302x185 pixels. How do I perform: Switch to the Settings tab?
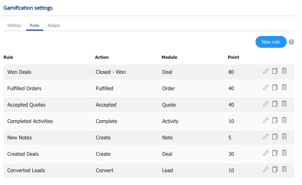(x=14, y=25)
